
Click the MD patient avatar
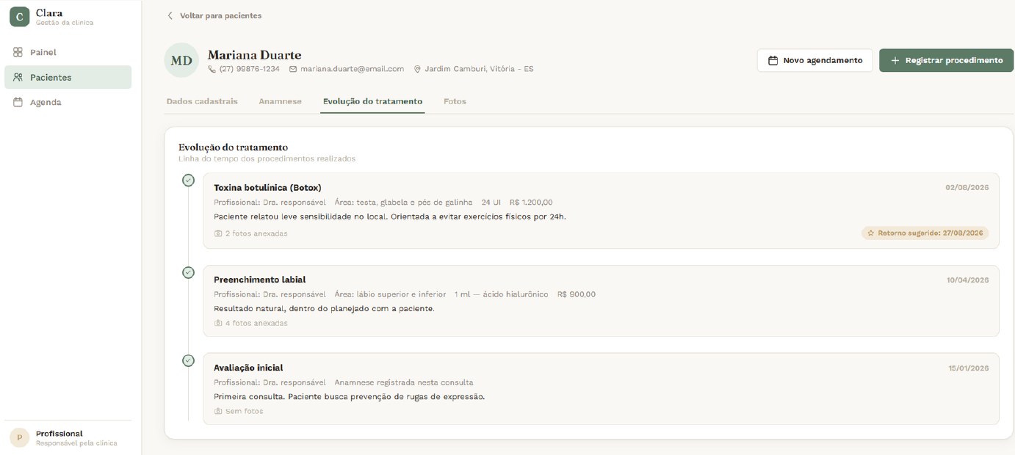[x=181, y=60]
